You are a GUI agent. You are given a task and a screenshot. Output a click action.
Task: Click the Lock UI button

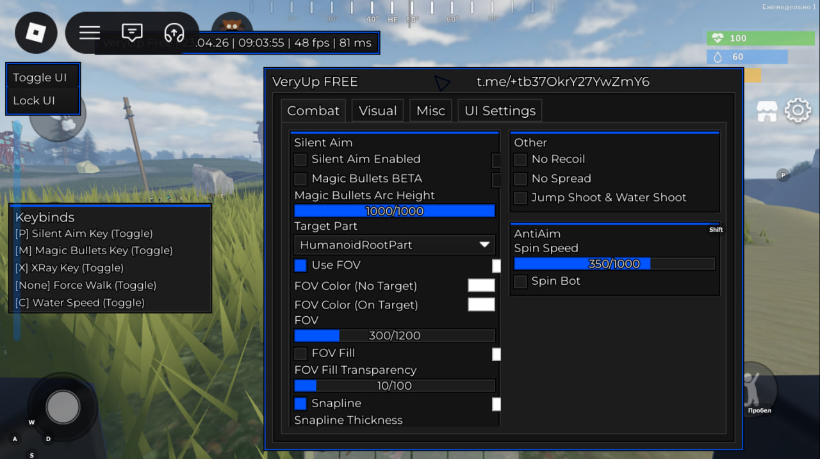point(43,101)
